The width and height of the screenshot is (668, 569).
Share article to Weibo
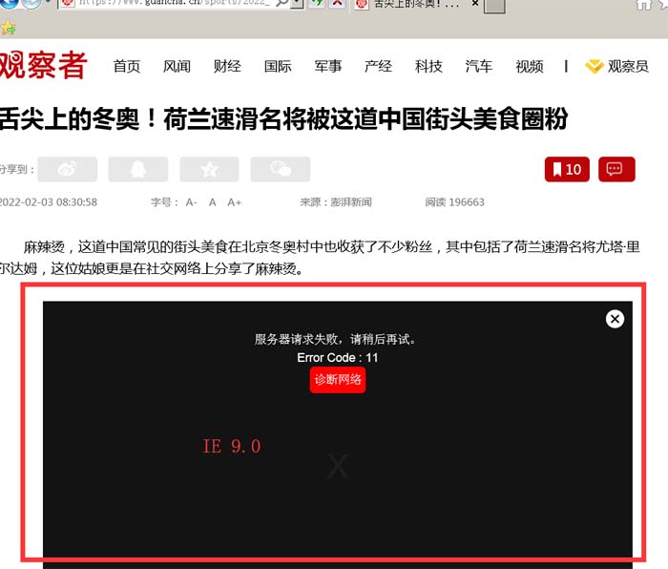pyautogui.click(x=68, y=169)
